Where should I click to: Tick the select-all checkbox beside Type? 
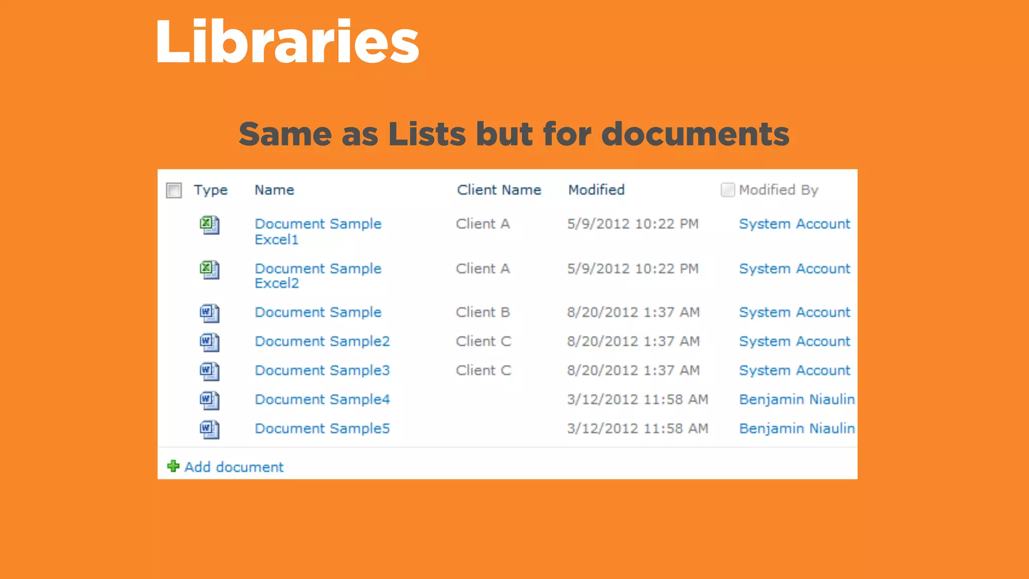click(x=174, y=190)
